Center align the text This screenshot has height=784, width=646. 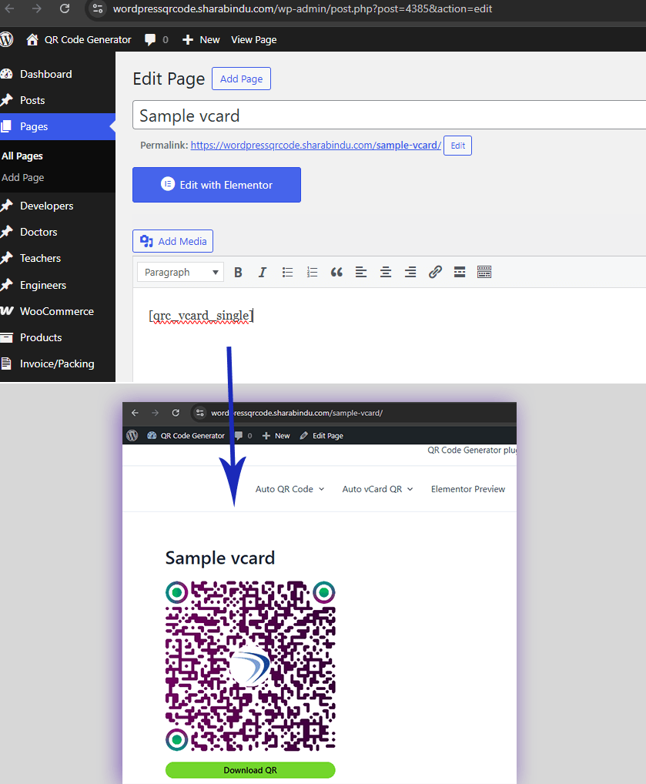386,273
